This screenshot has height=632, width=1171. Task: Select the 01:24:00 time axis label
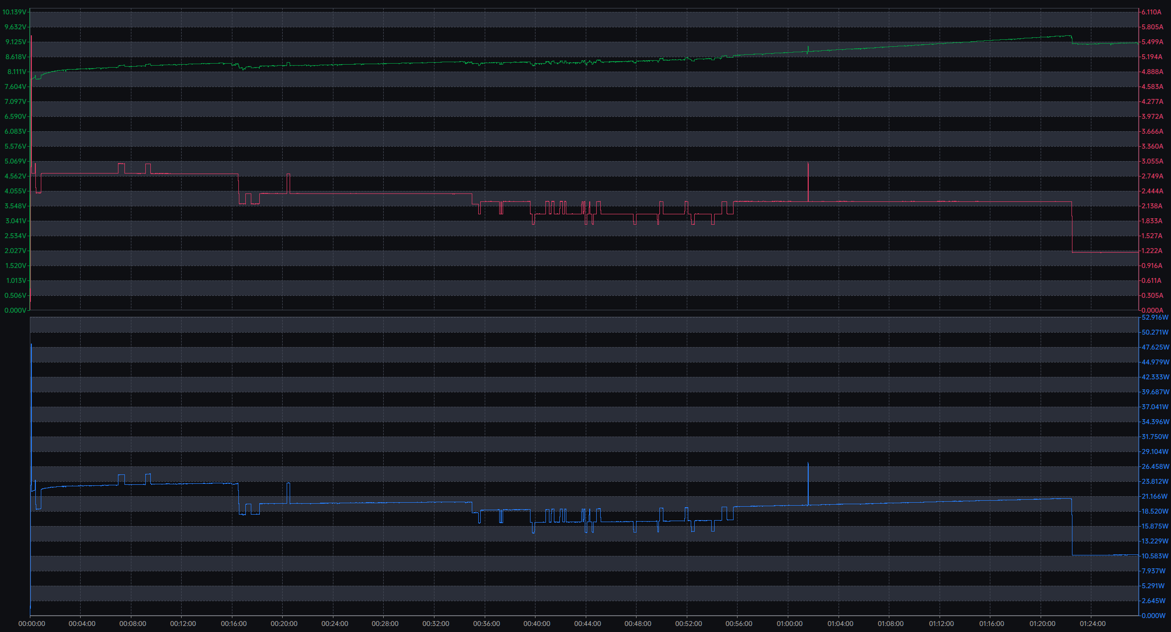1093,624
